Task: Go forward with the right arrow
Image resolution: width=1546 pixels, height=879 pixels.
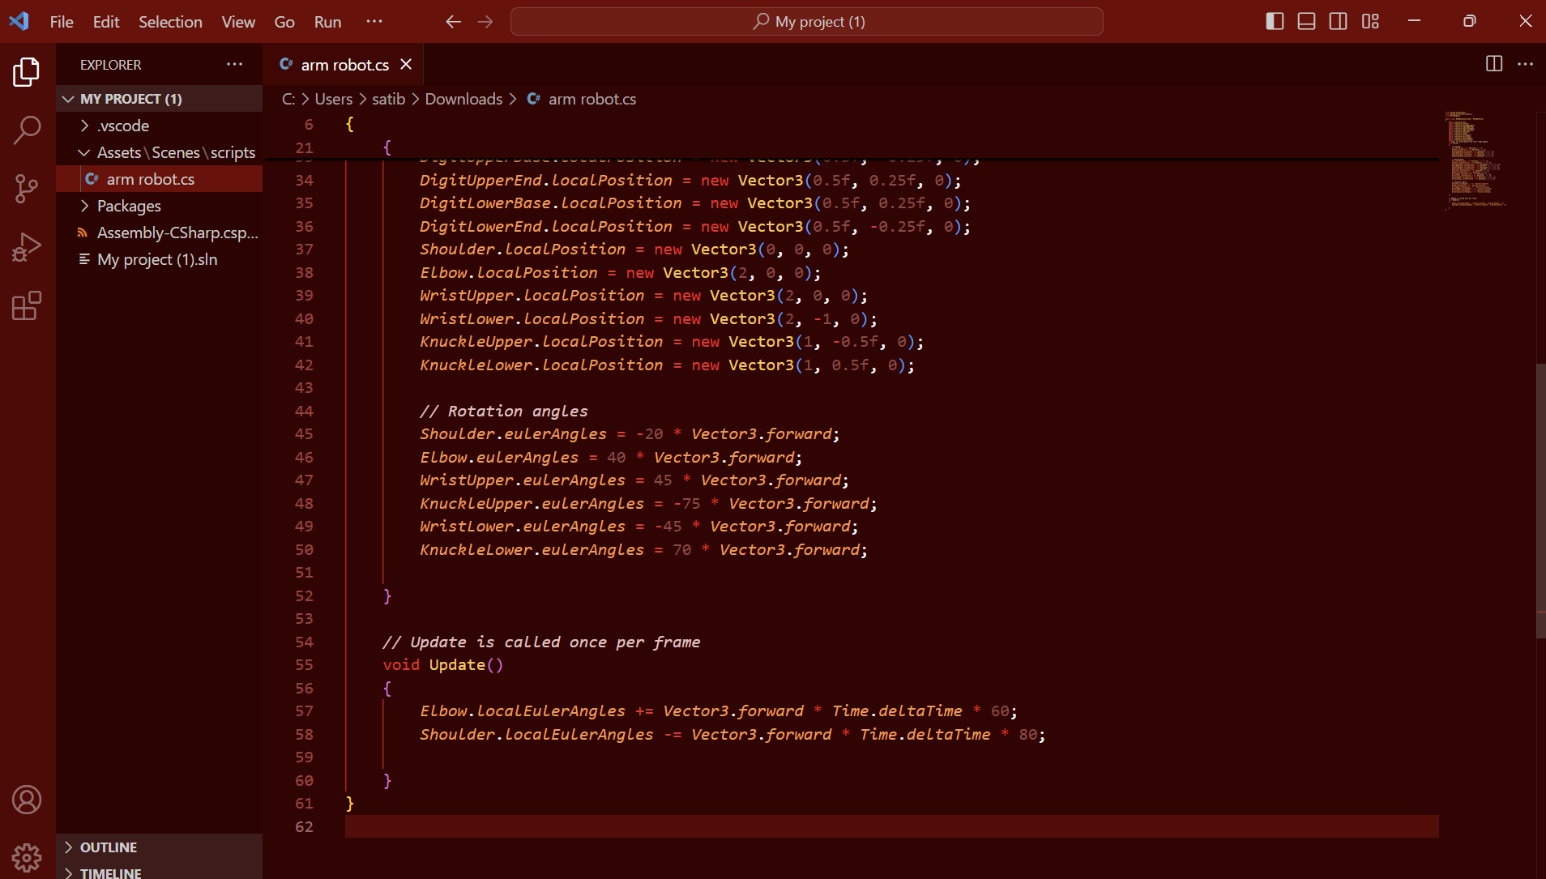Action: (x=485, y=22)
